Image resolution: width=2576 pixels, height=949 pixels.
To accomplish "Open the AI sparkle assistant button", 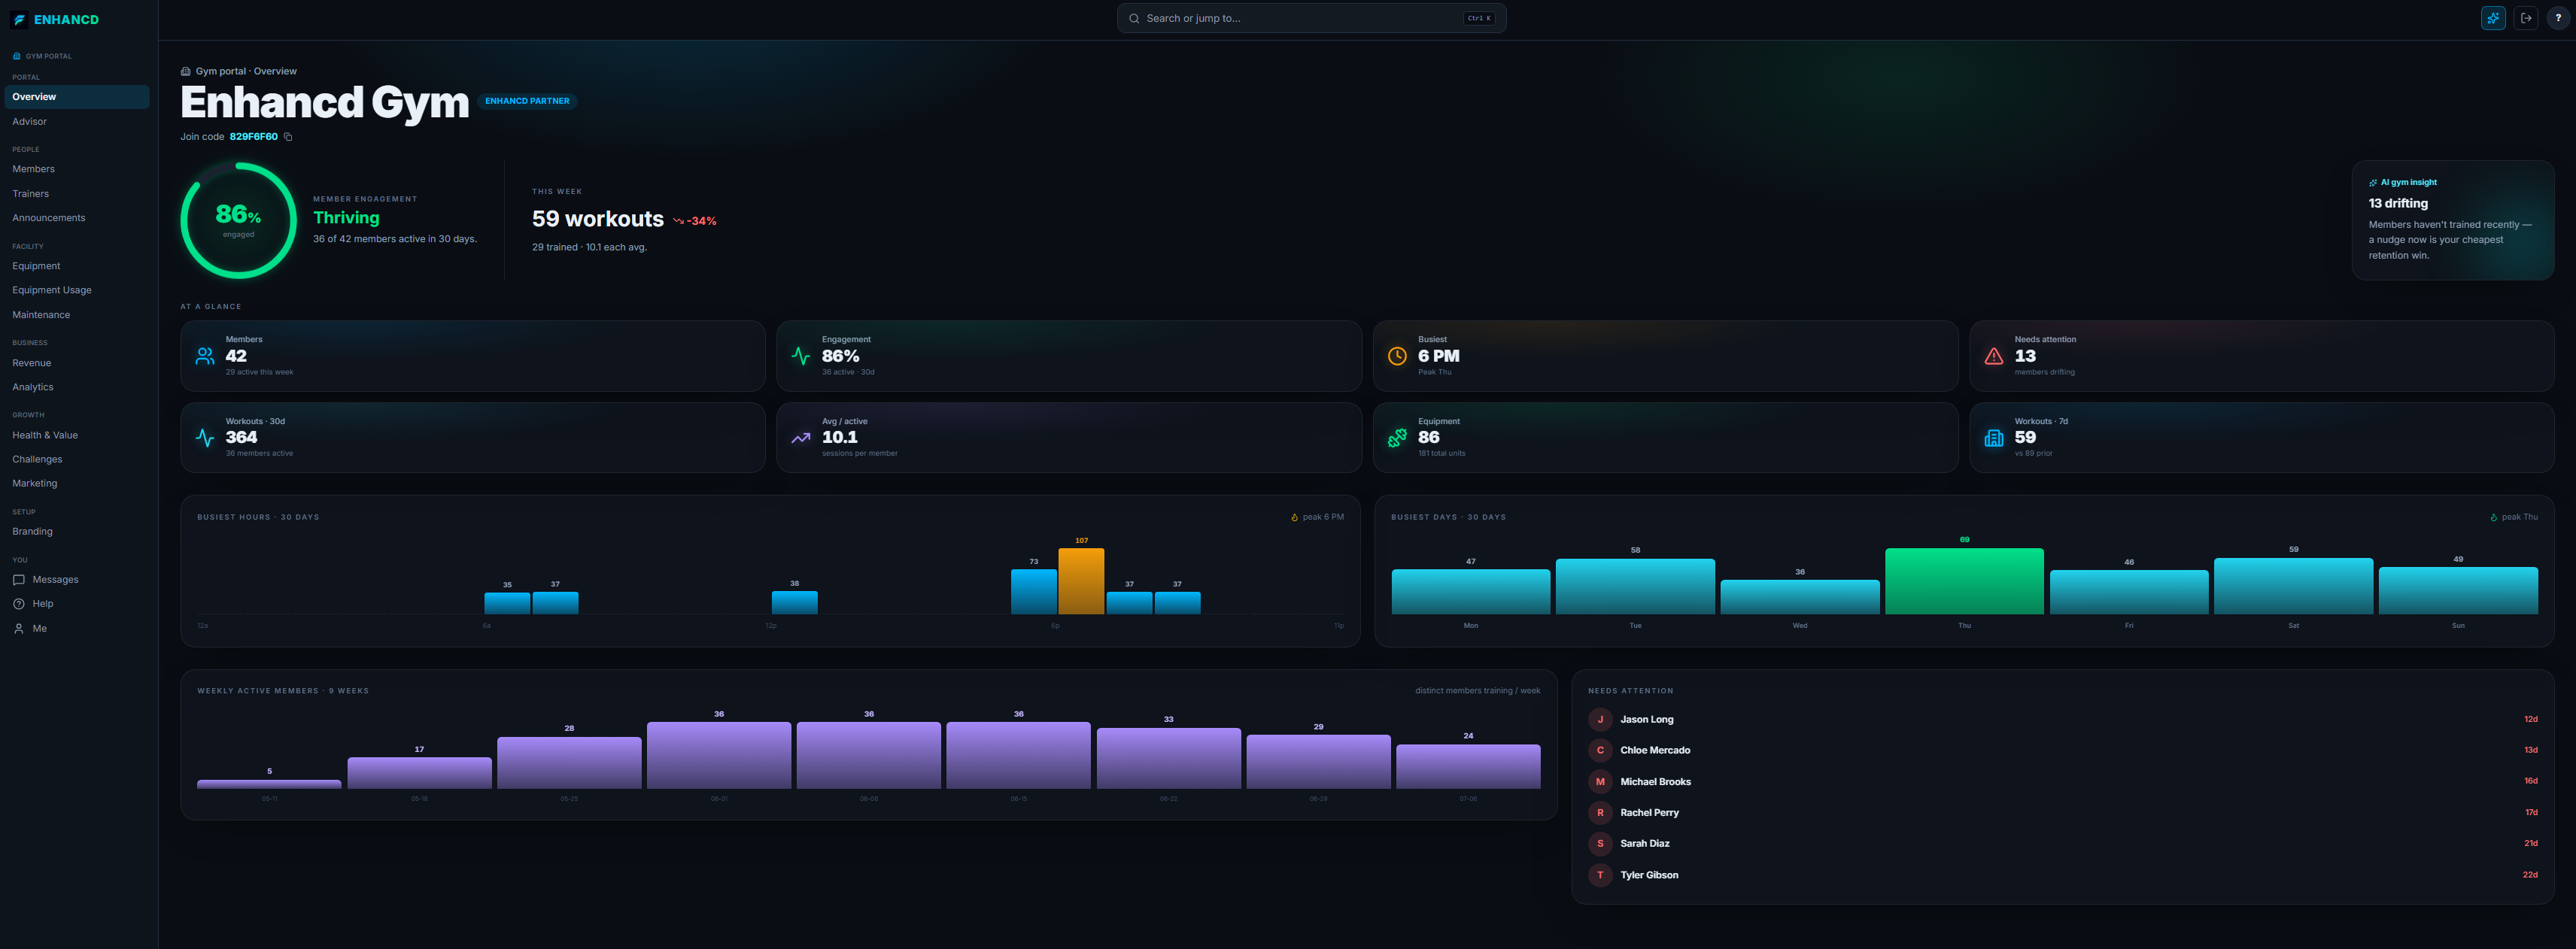I will (x=2493, y=18).
